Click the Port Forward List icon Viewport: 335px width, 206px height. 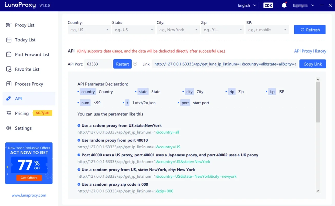pyautogui.click(x=9, y=54)
